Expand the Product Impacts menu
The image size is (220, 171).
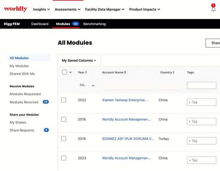tap(145, 9)
